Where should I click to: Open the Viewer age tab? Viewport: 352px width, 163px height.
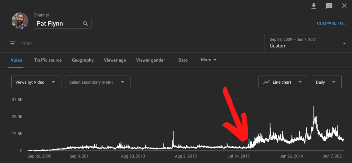click(x=115, y=60)
